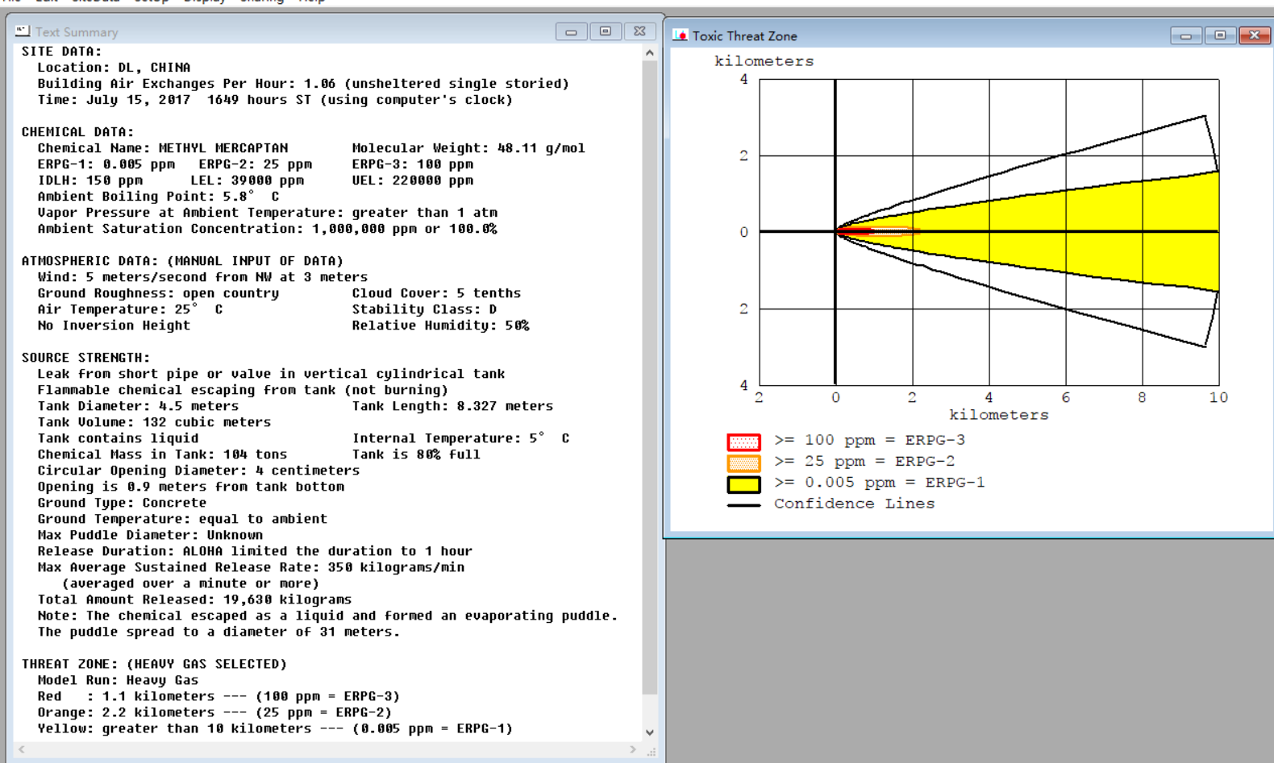Click 'Max Puddle Diameter: Unknown' line
1274x763 pixels.
click(x=150, y=535)
